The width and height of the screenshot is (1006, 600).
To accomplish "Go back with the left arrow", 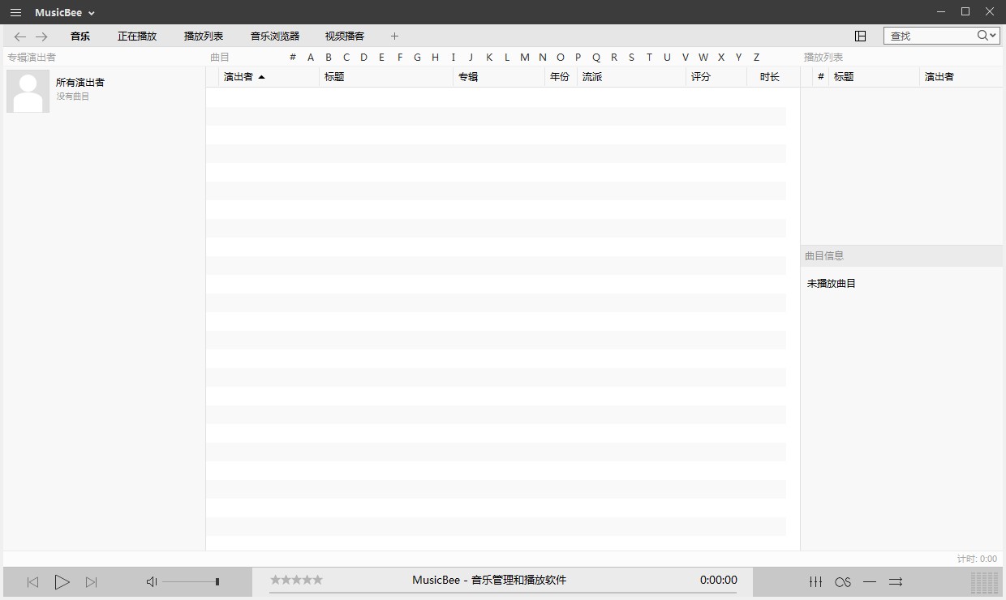I will coord(20,36).
